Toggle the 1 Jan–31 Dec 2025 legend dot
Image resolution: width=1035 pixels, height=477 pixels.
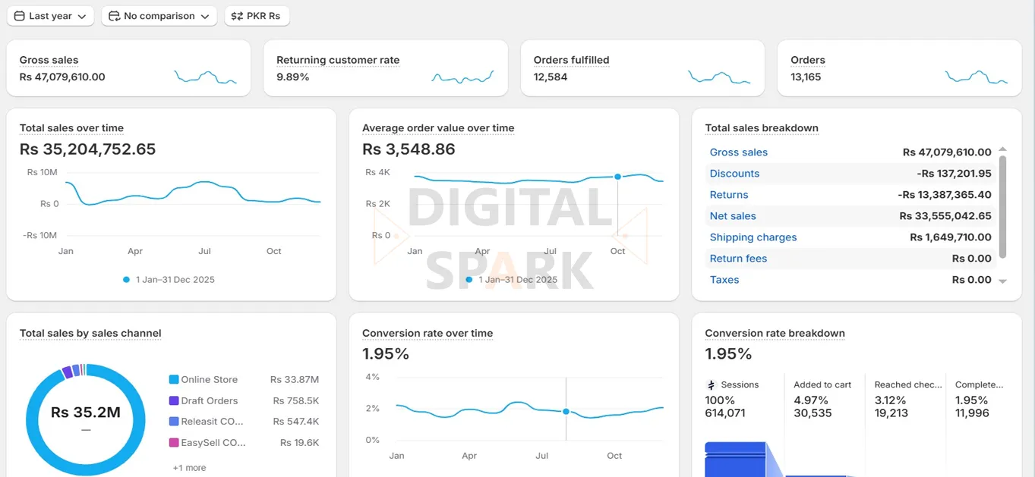pyautogui.click(x=125, y=279)
